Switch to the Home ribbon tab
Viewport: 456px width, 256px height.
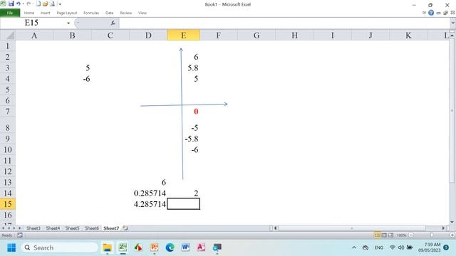28,13
